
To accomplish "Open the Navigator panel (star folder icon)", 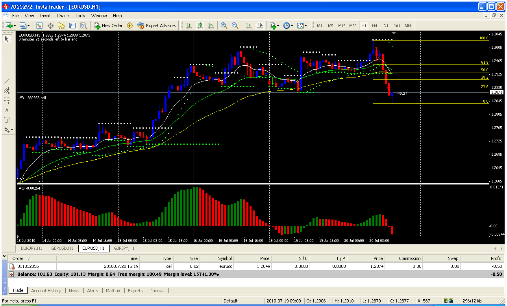I will [61, 26].
